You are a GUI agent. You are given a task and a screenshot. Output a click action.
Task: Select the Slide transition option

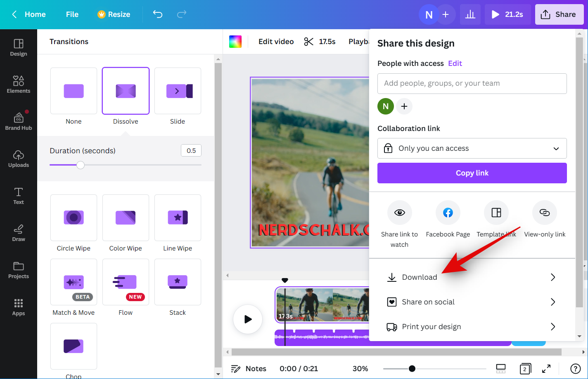pyautogui.click(x=178, y=91)
